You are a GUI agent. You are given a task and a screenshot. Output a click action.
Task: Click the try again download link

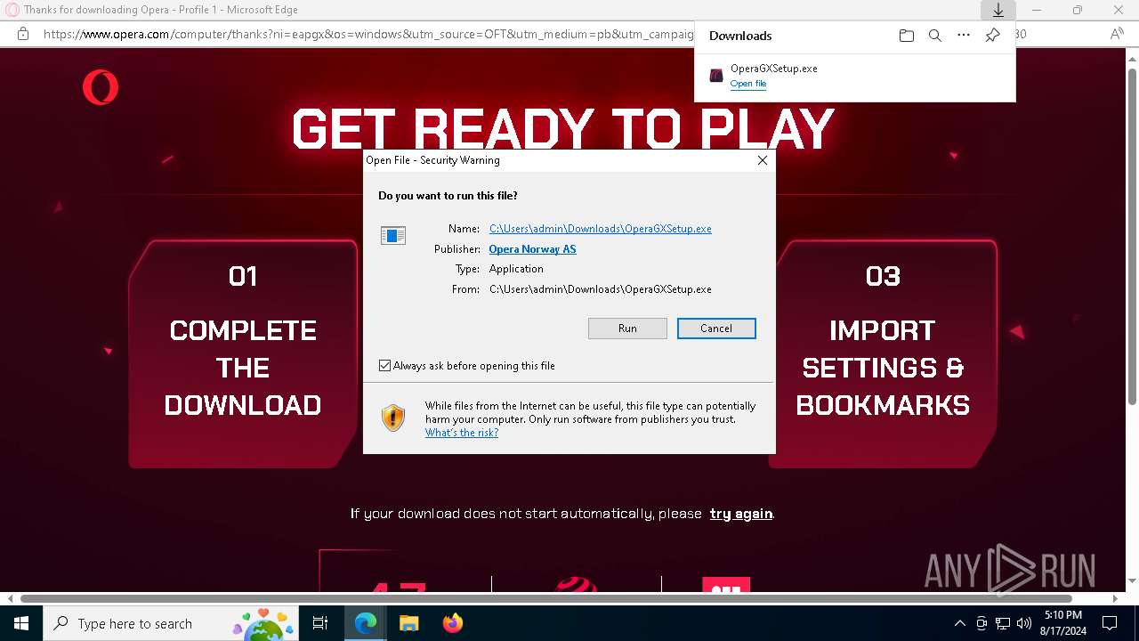741,514
